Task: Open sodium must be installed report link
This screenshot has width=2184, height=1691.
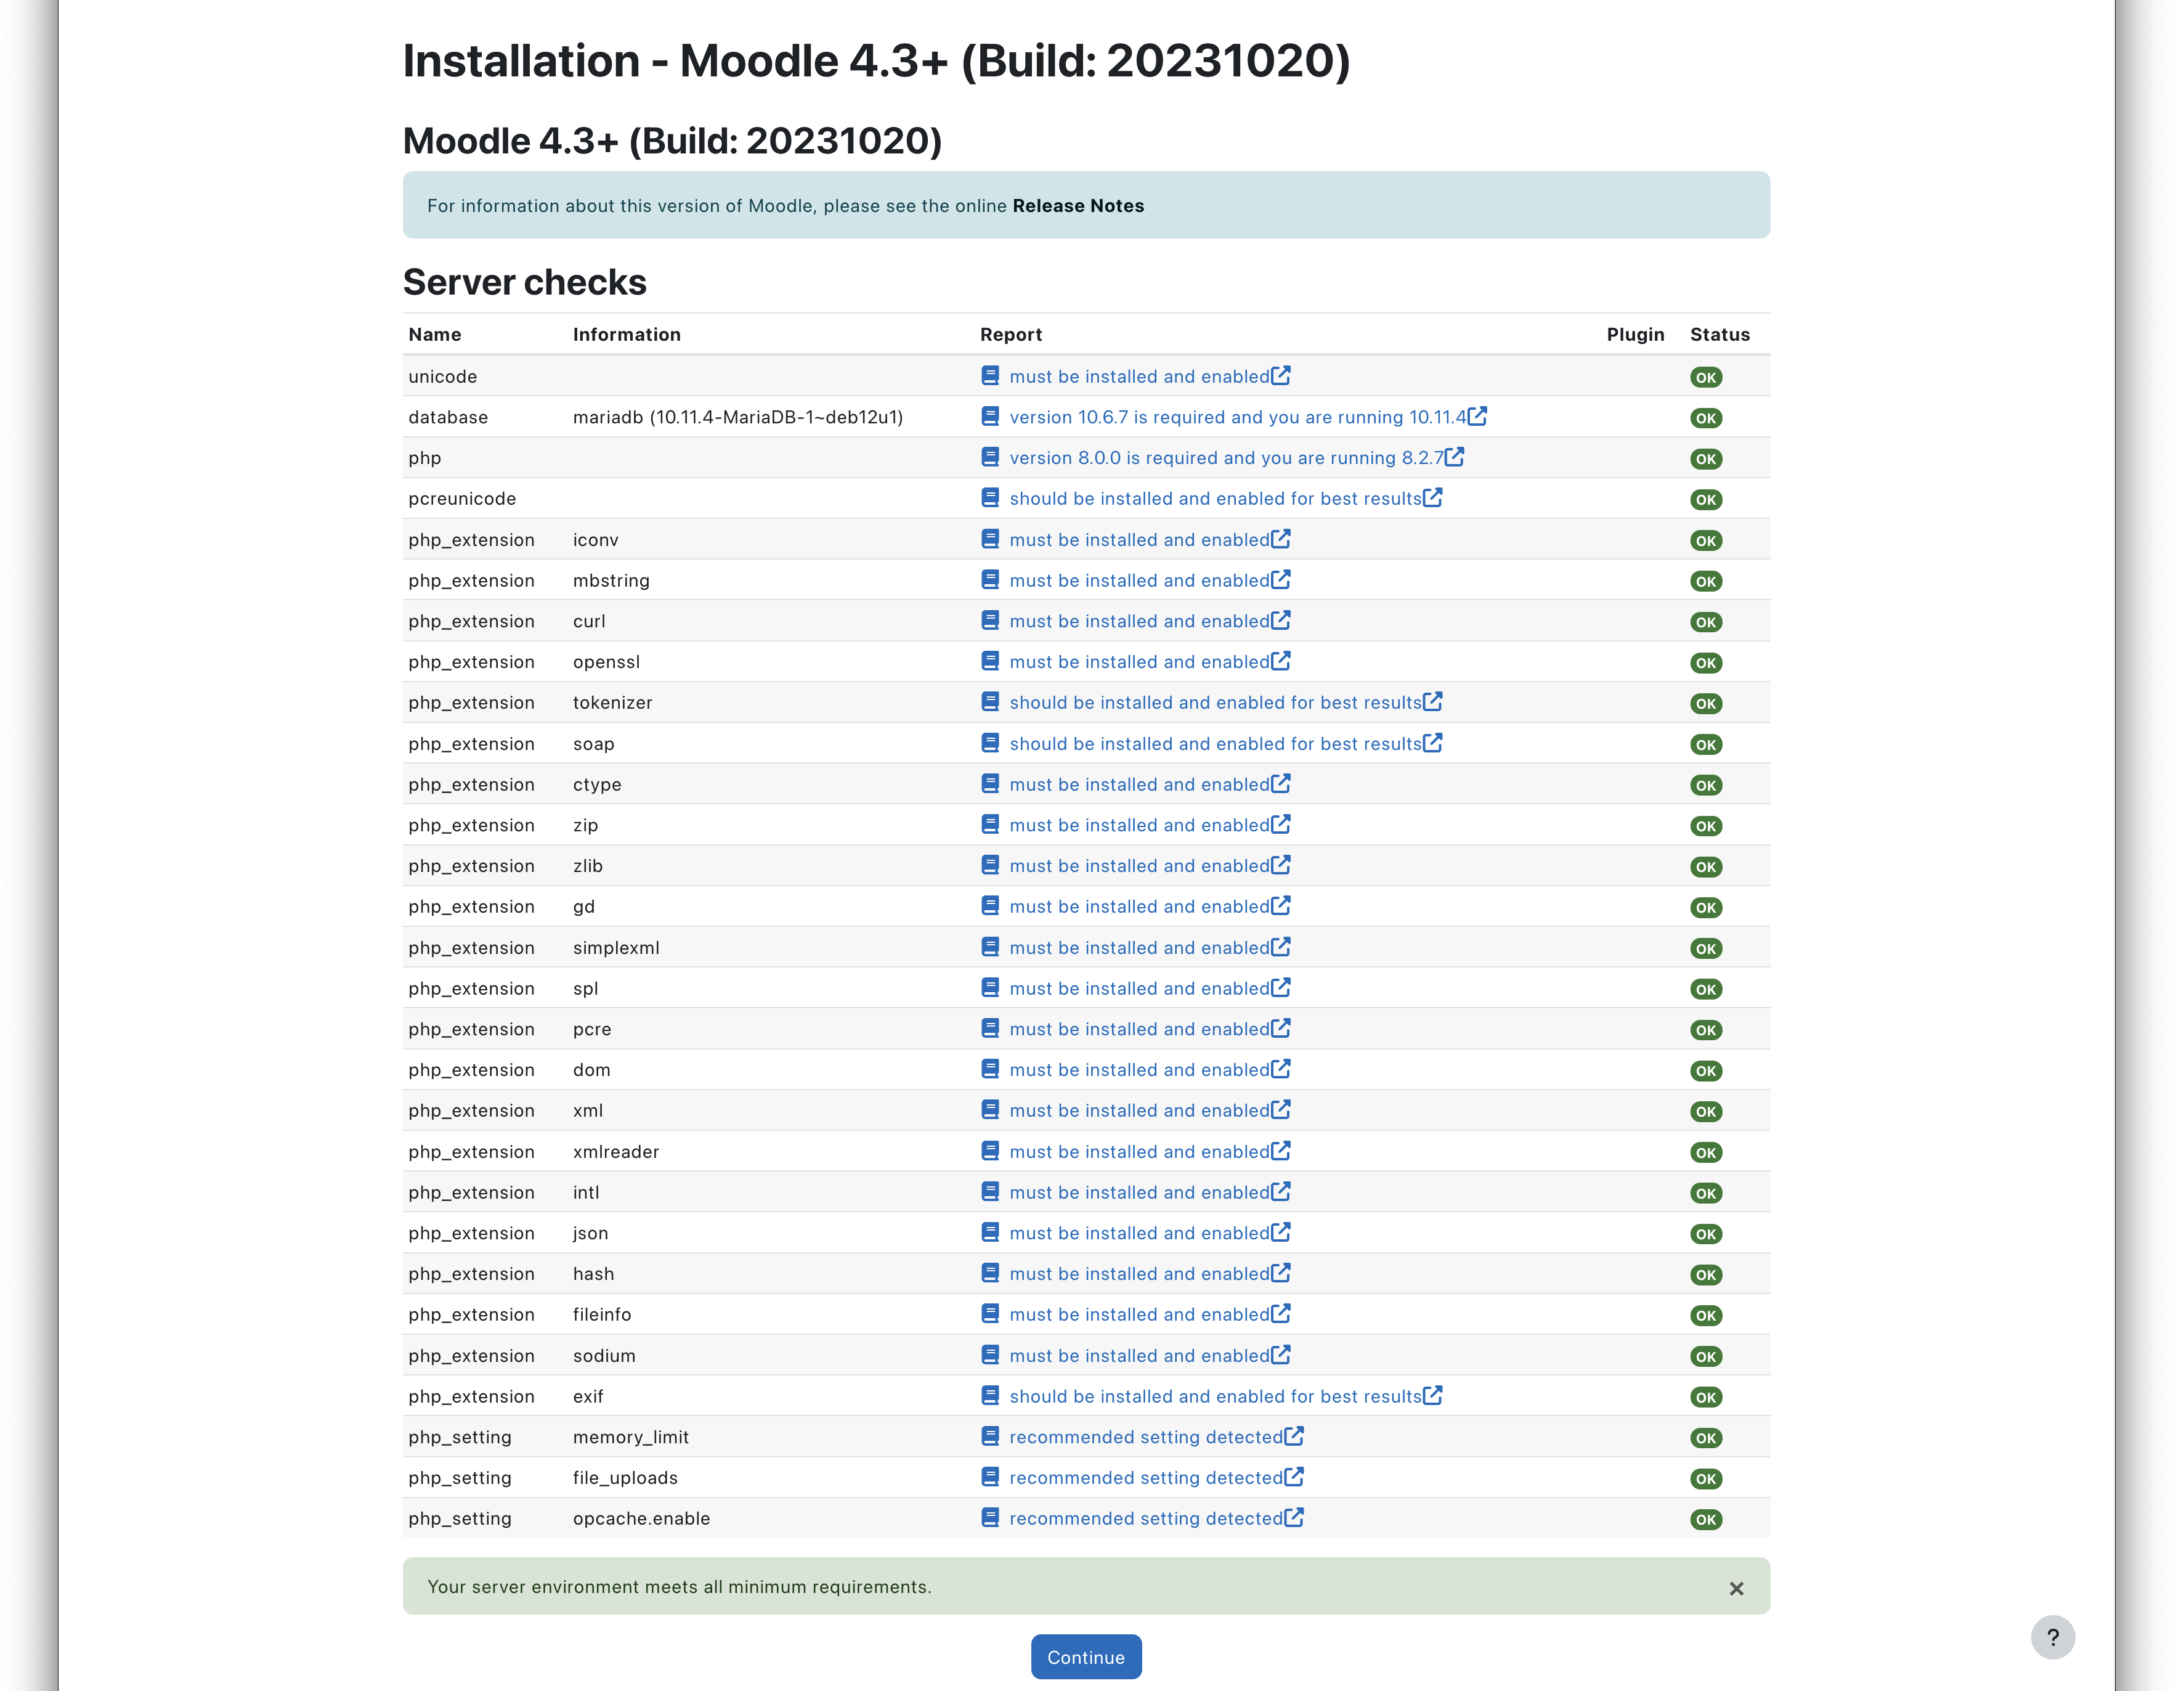Action: click(1139, 1356)
